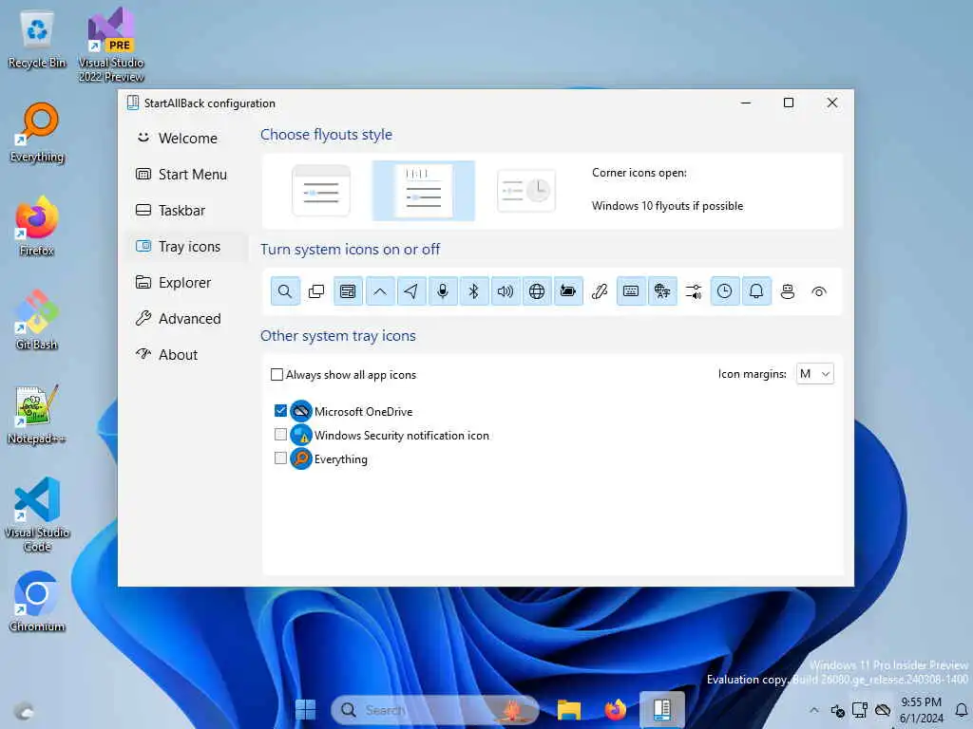Check the Everything tray icon checkbox
The image size is (973, 729).
[x=280, y=458]
